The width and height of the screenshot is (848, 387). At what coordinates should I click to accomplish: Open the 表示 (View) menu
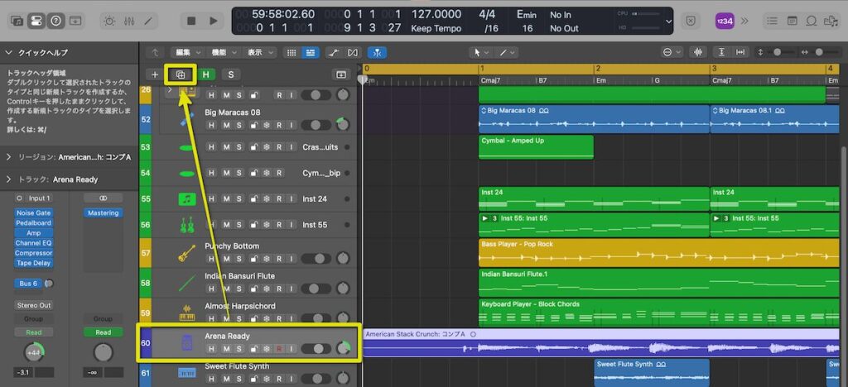(x=258, y=52)
